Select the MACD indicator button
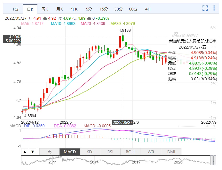Viewport: 222px width, 170px height. tap(70, 152)
